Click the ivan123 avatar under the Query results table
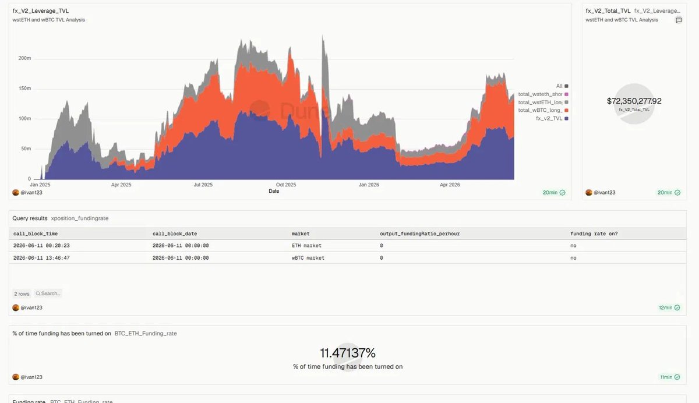This screenshot has width=699, height=403. click(x=16, y=307)
